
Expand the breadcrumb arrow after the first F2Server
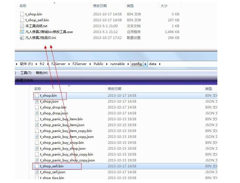point(69,64)
